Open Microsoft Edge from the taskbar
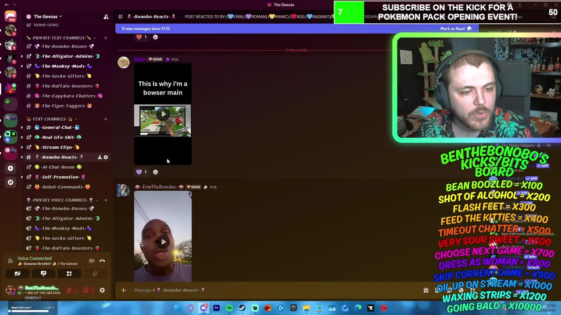This screenshot has width=561, height=315. 358,308
